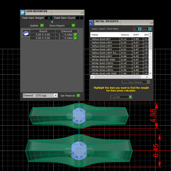Click the green arrow on Calculate
This screenshot has height=171, width=171.
coord(130,97)
